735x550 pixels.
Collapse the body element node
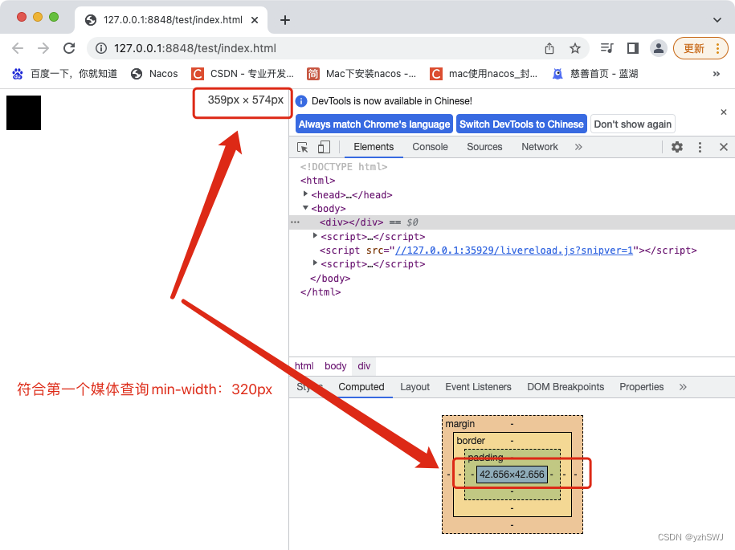pyautogui.click(x=305, y=207)
